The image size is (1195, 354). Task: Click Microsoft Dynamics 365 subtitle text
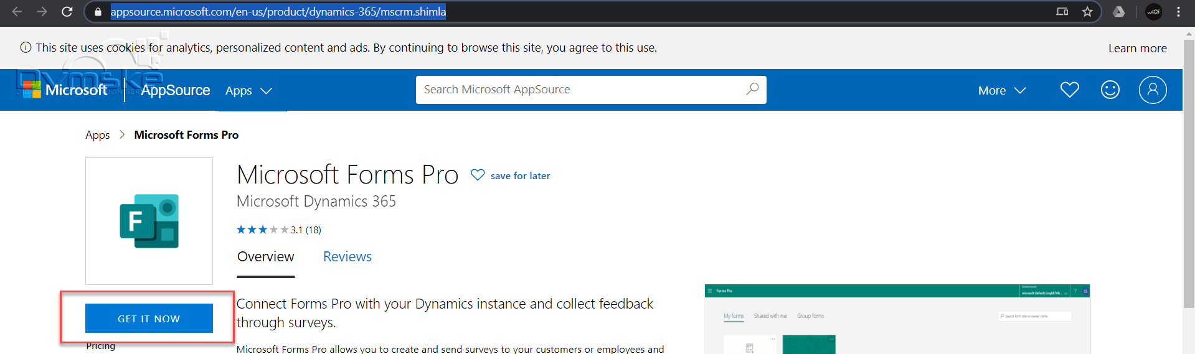pos(316,202)
